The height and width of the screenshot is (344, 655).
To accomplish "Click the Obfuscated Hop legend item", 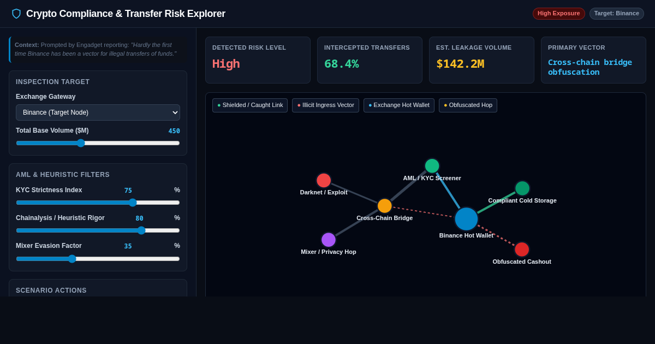I will [x=468, y=105].
